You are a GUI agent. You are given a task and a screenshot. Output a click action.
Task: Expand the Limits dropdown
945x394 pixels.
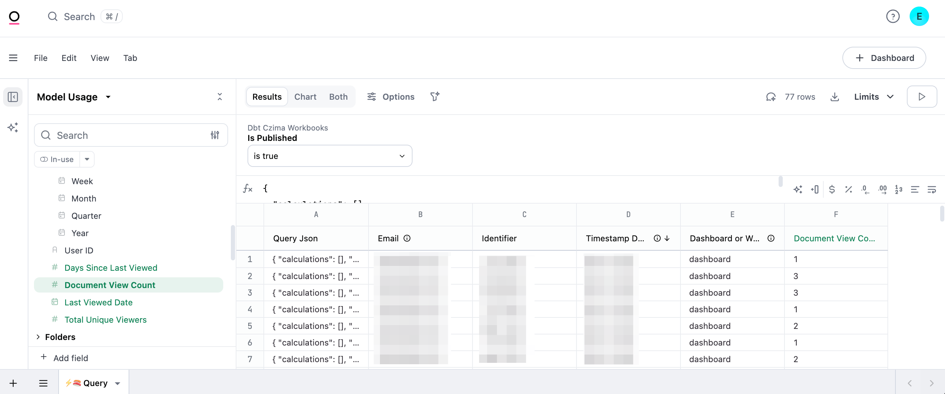pyautogui.click(x=874, y=97)
